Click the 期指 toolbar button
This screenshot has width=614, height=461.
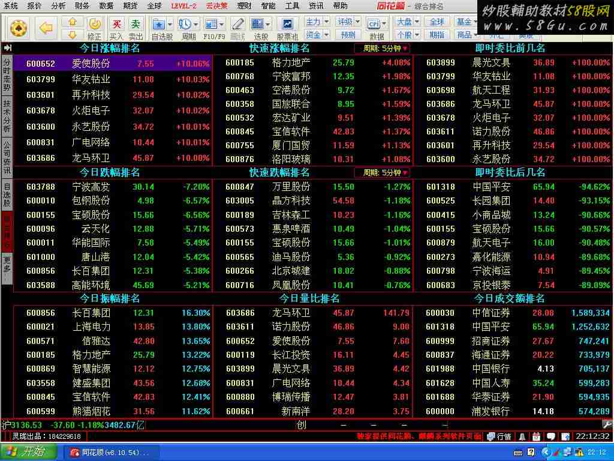[x=437, y=35]
